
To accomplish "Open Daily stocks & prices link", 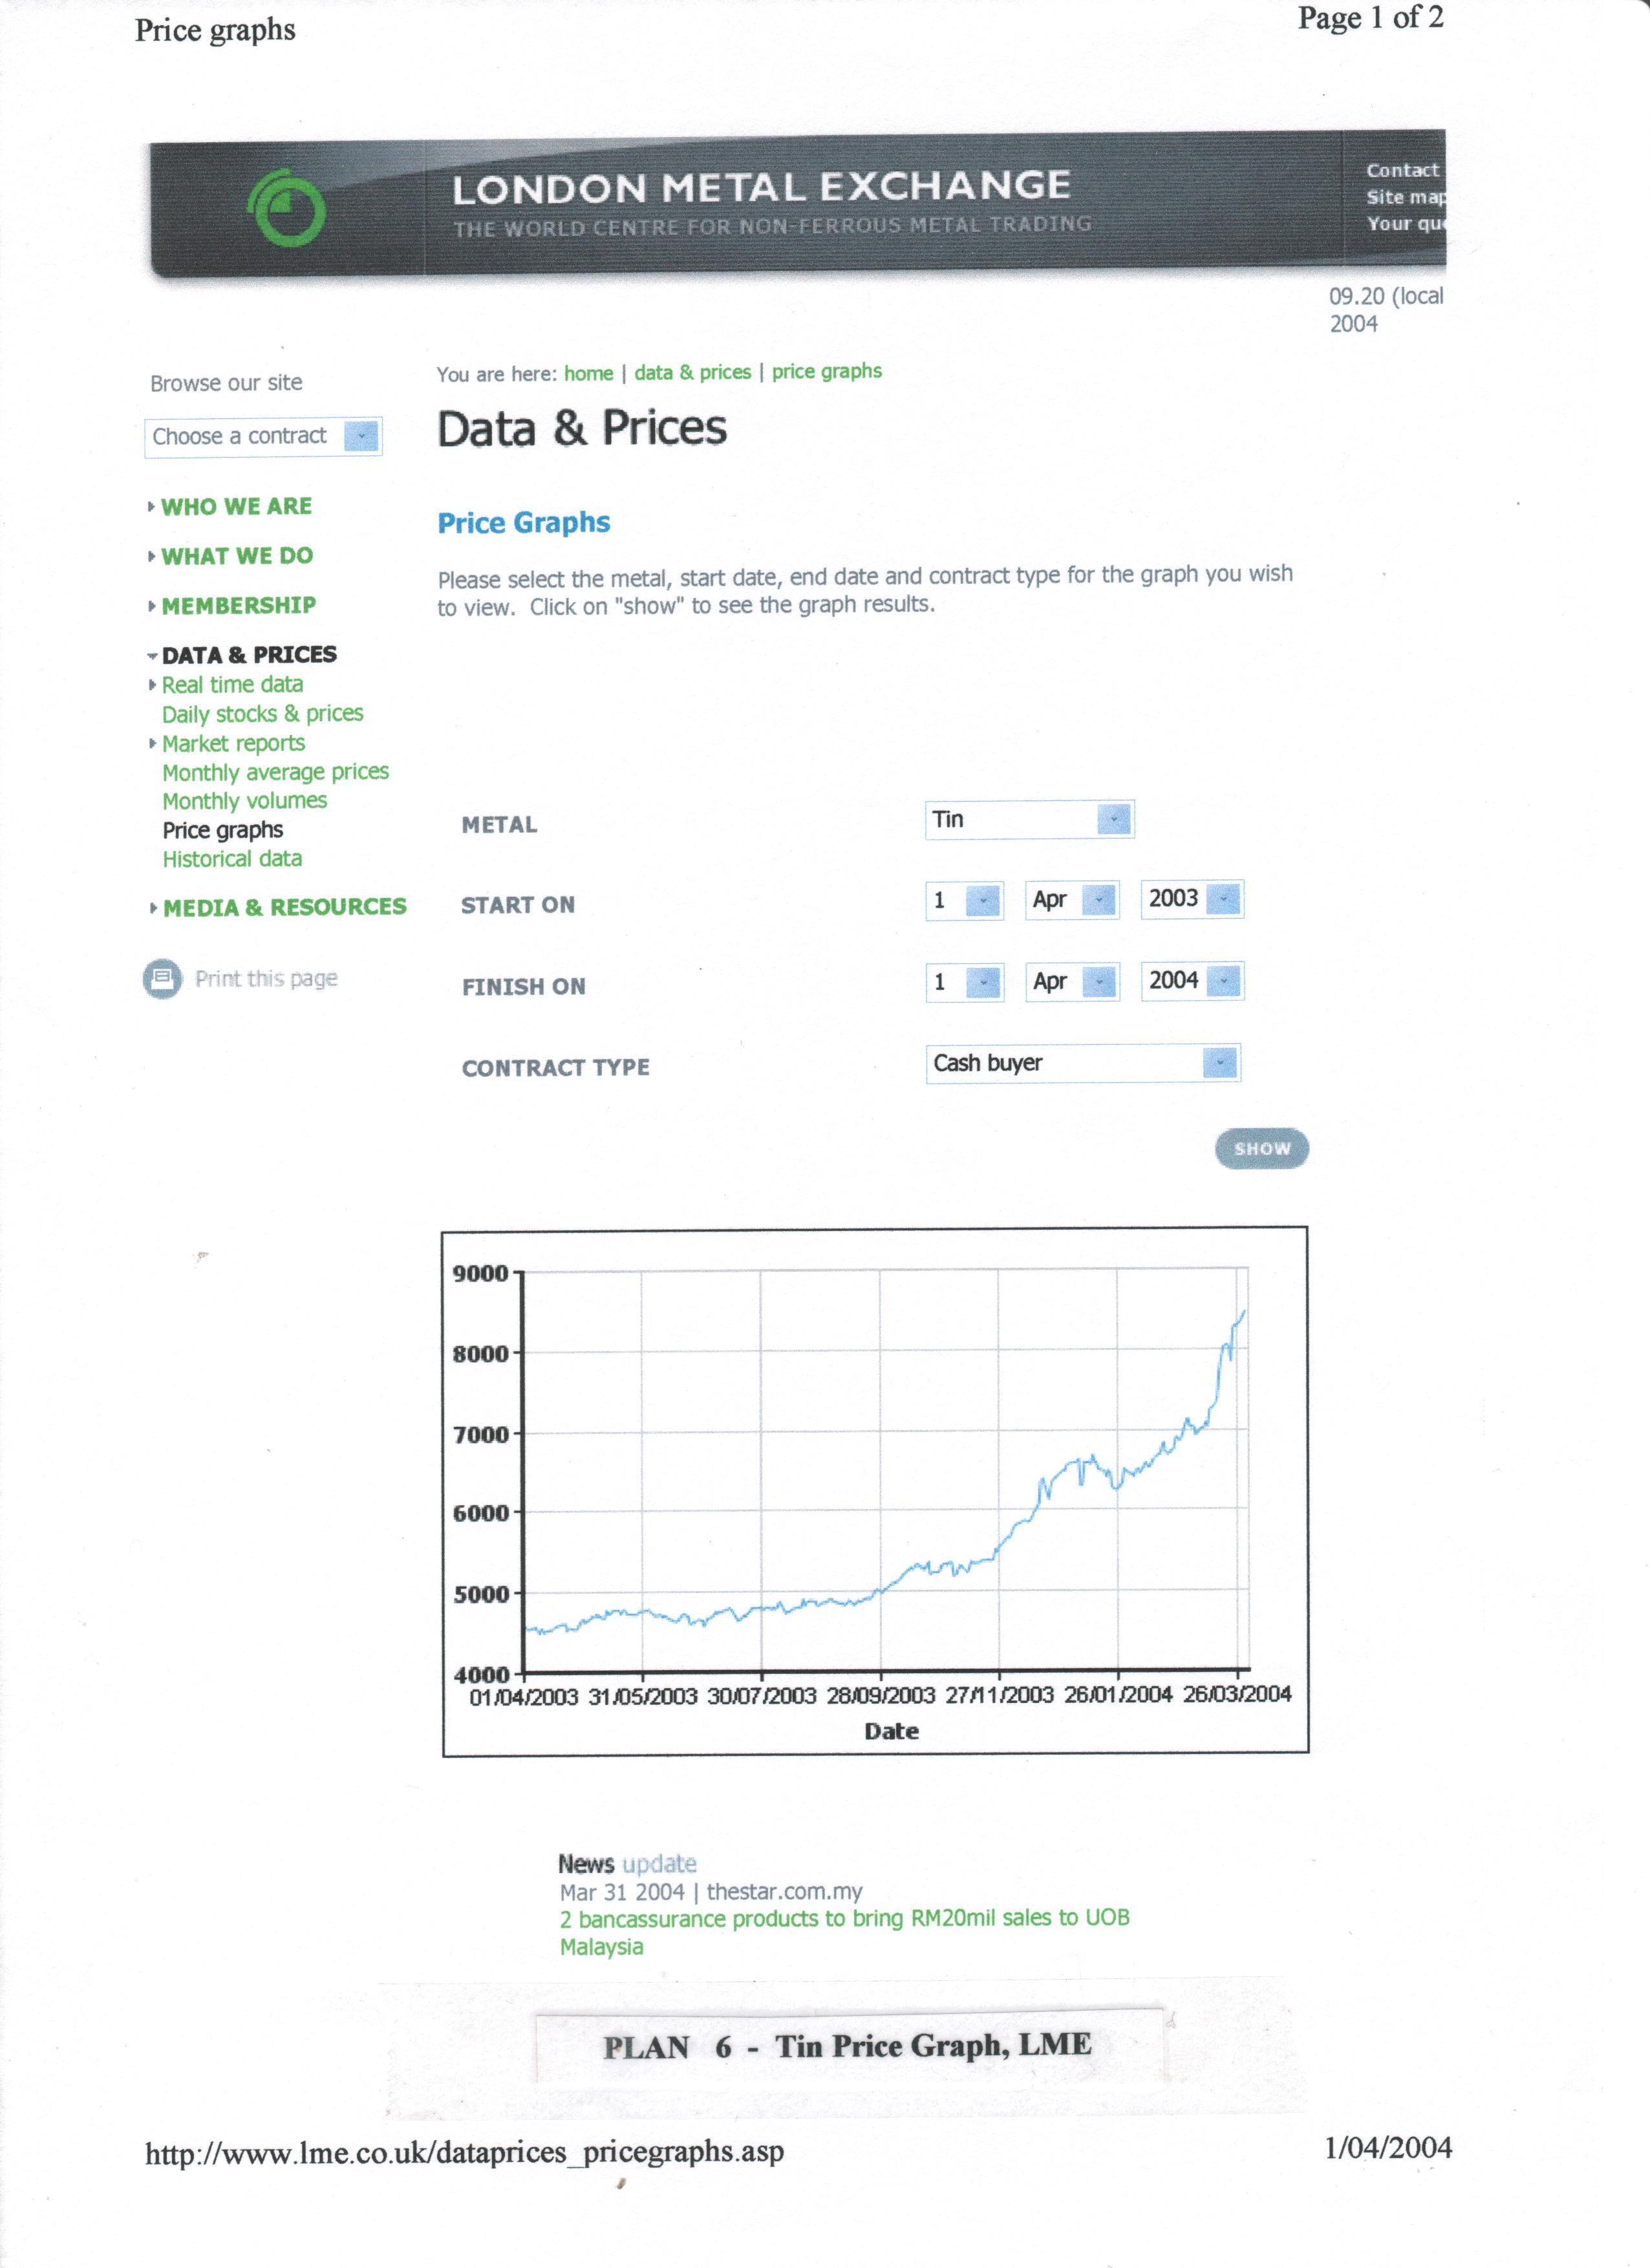I will click(262, 714).
